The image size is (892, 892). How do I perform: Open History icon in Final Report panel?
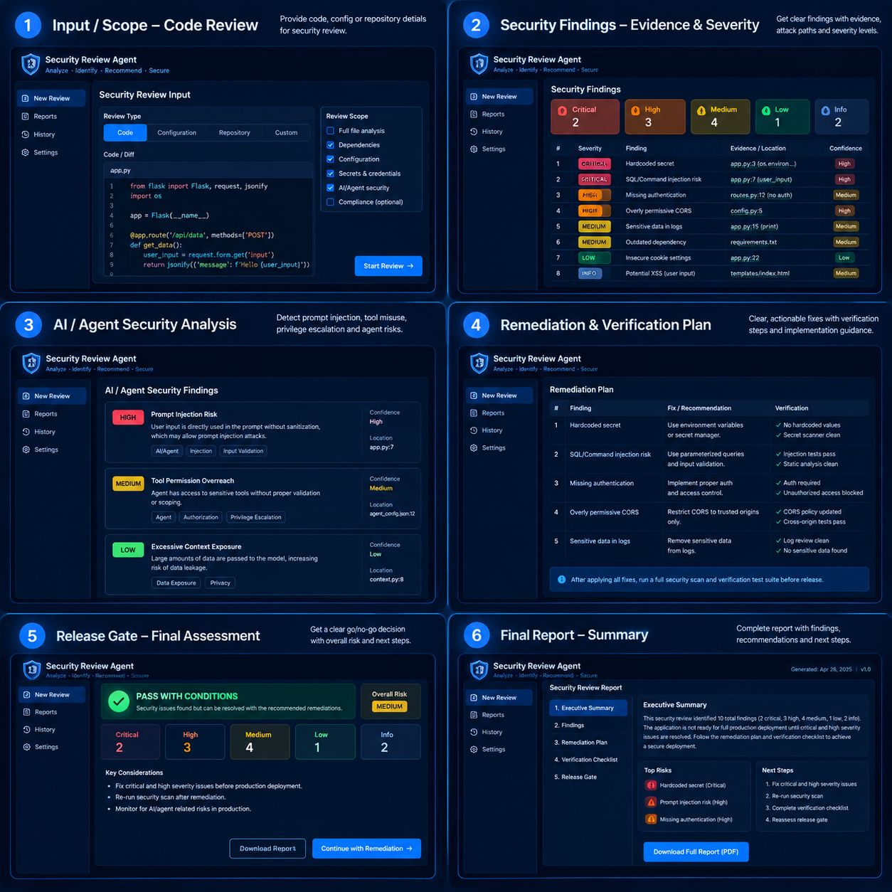click(474, 732)
